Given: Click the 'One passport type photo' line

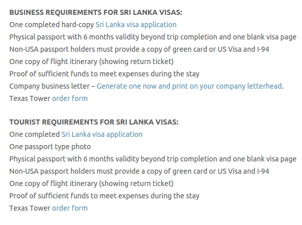Looking at the screenshot, I should coord(50,147).
